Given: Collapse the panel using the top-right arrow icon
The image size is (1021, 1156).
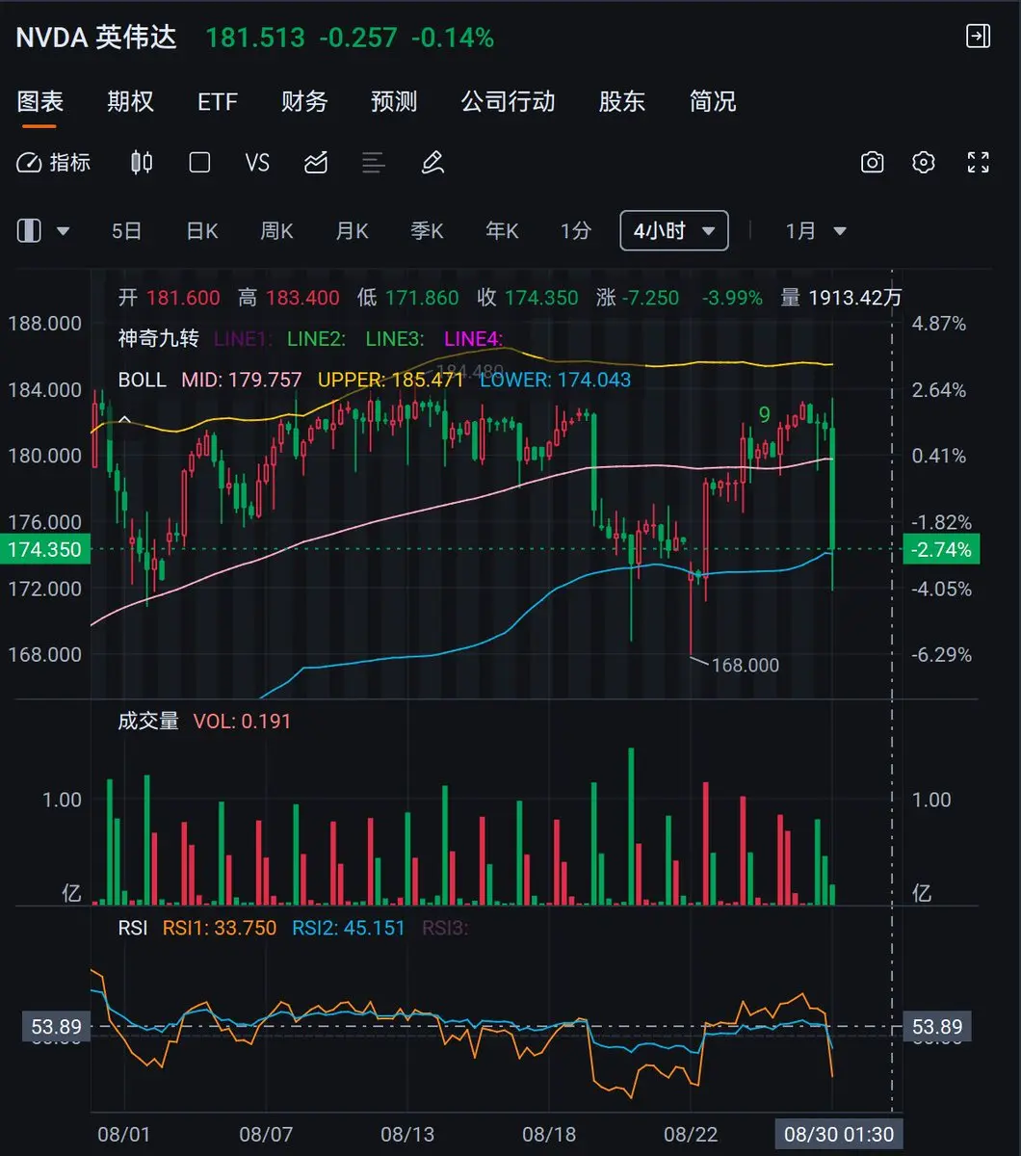Looking at the screenshot, I should [x=978, y=37].
